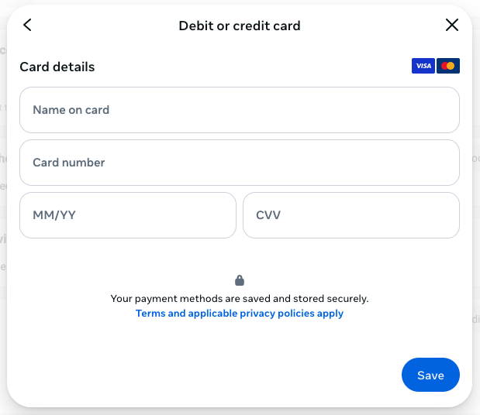Click the 'Name on card' placeholder text
Screen dimensions: 480x415
coord(71,110)
